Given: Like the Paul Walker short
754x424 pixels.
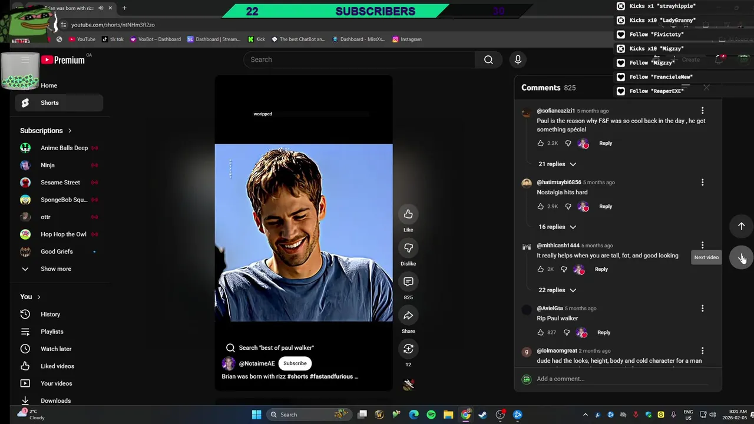Looking at the screenshot, I should 408,214.
